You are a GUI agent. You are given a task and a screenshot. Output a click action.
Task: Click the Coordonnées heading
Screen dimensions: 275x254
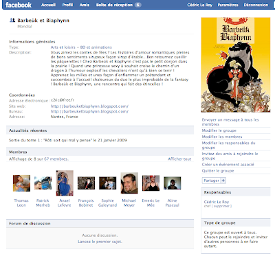[22, 95]
